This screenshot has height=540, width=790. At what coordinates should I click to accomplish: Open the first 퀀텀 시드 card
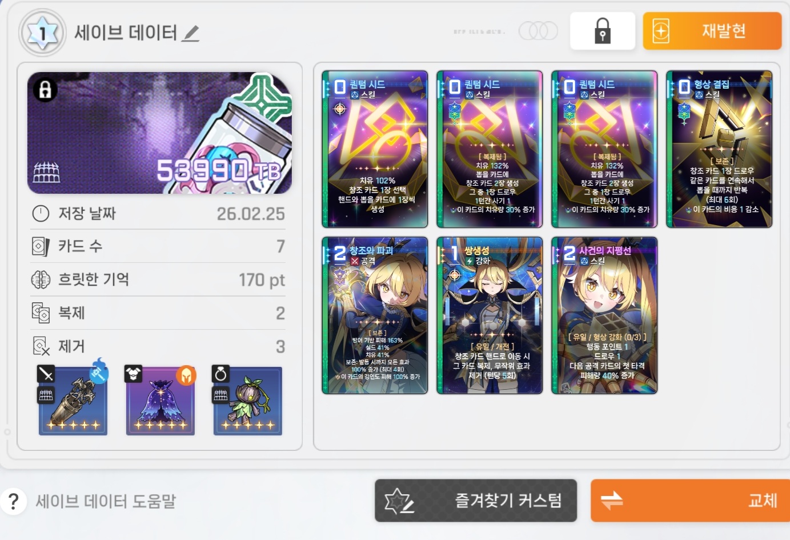pyautogui.click(x=375, y=149)
